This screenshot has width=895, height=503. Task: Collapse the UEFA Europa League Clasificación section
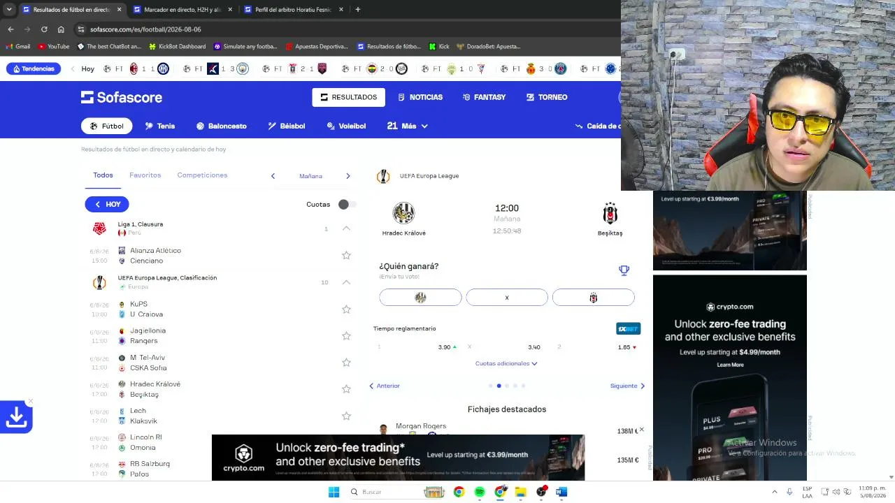pos(346,282)
